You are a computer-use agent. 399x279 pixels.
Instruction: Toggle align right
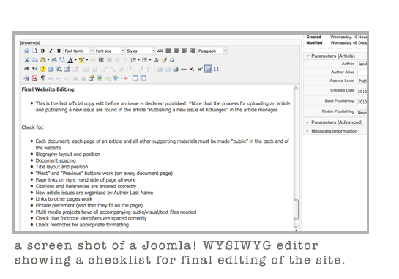click(193, 51)
